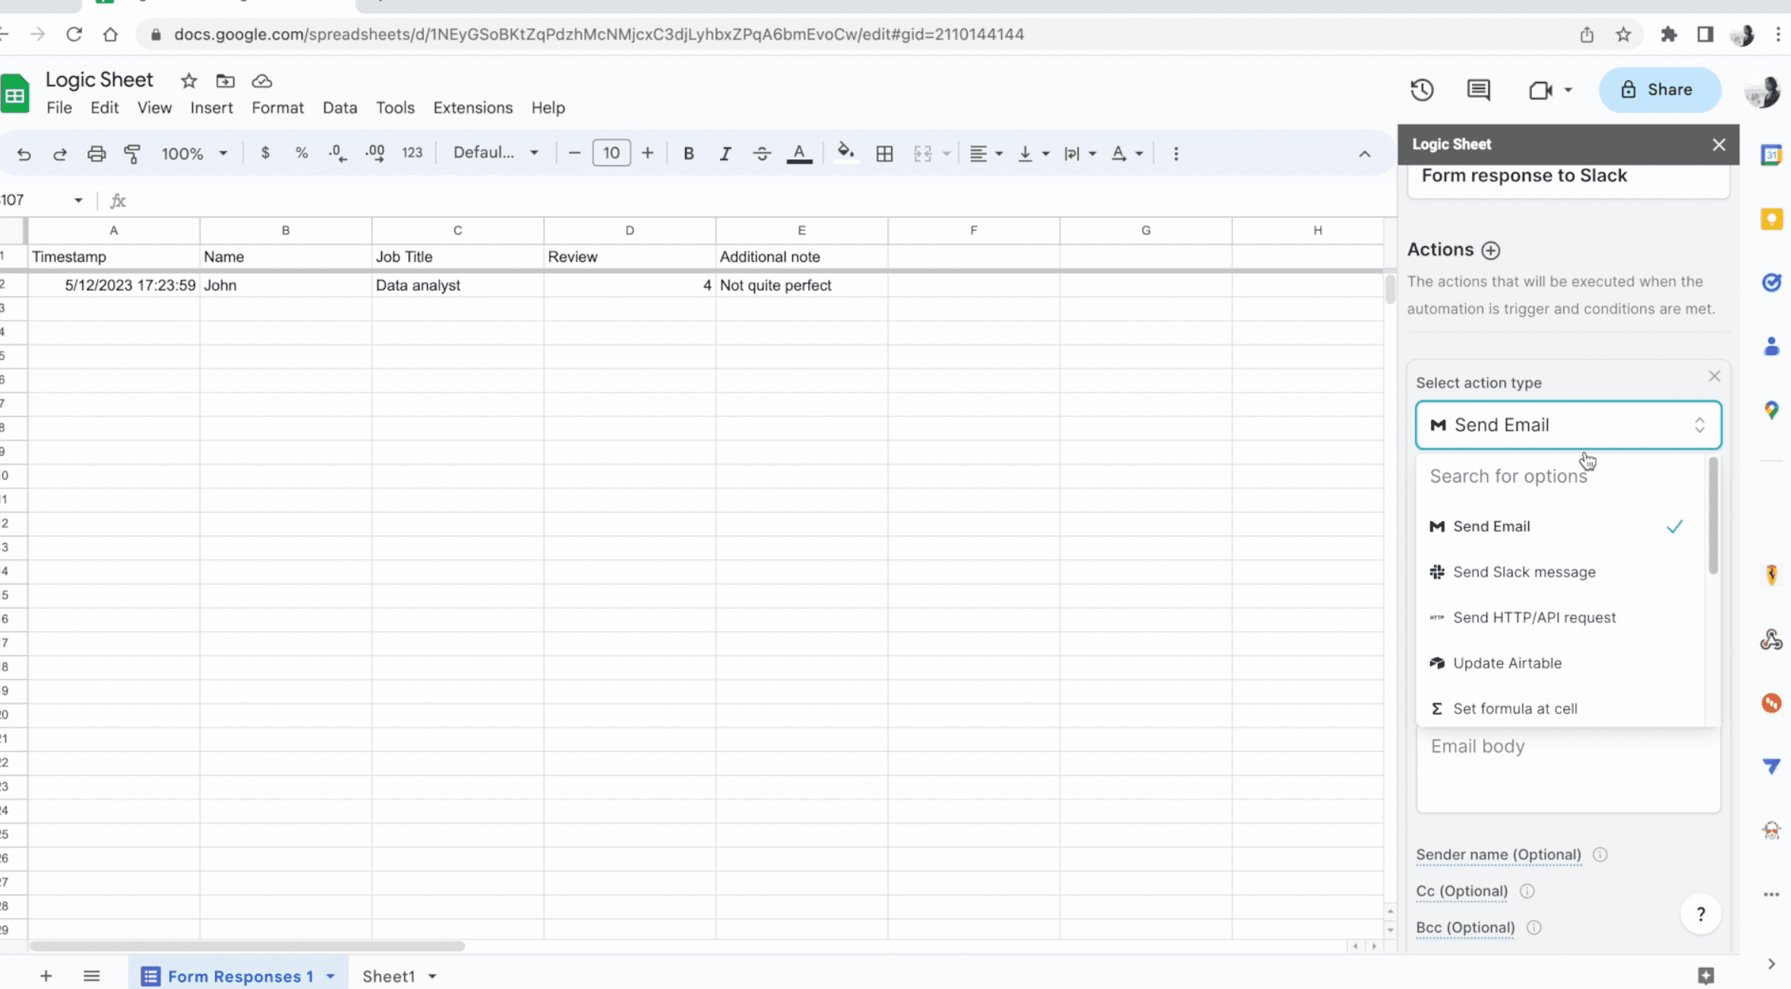Screen dimensions: 1791x989
Task: Click the print icon
Action: pos(96,153)
